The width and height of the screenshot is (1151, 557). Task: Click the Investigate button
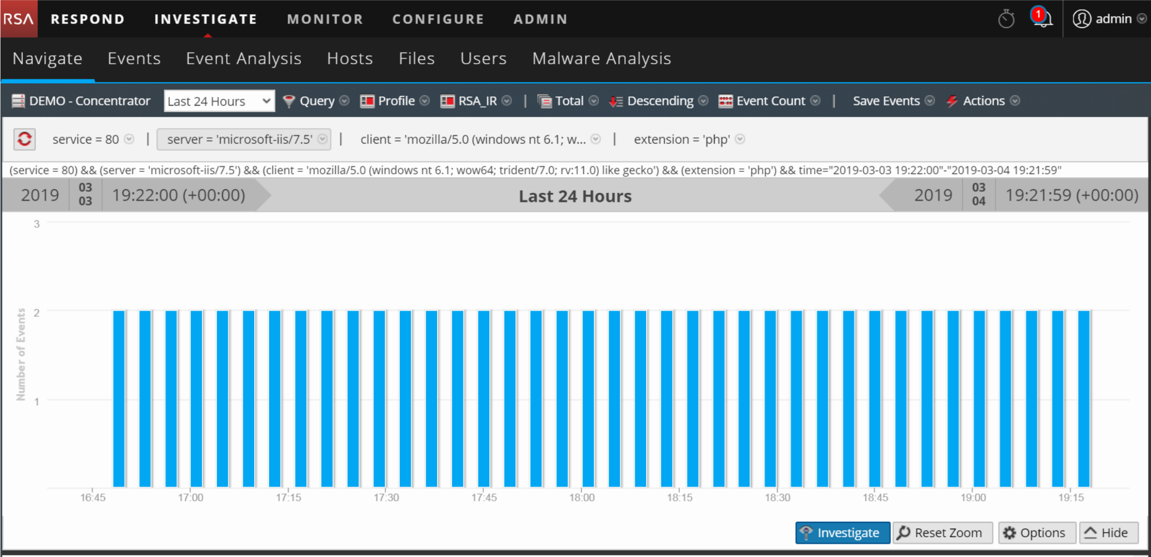[x=842, y=532]
